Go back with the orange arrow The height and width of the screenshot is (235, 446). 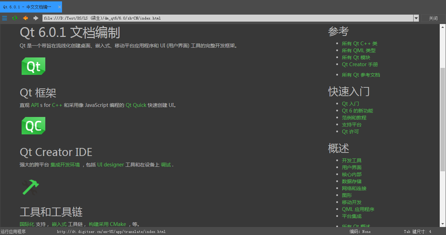[25, 18]
